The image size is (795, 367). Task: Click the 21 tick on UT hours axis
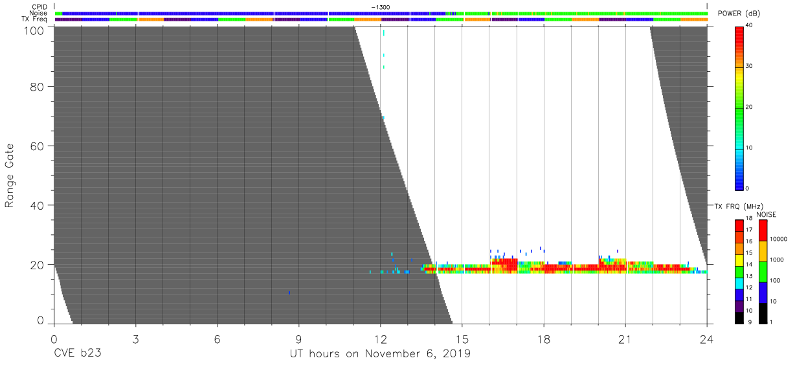pos(625,339)
